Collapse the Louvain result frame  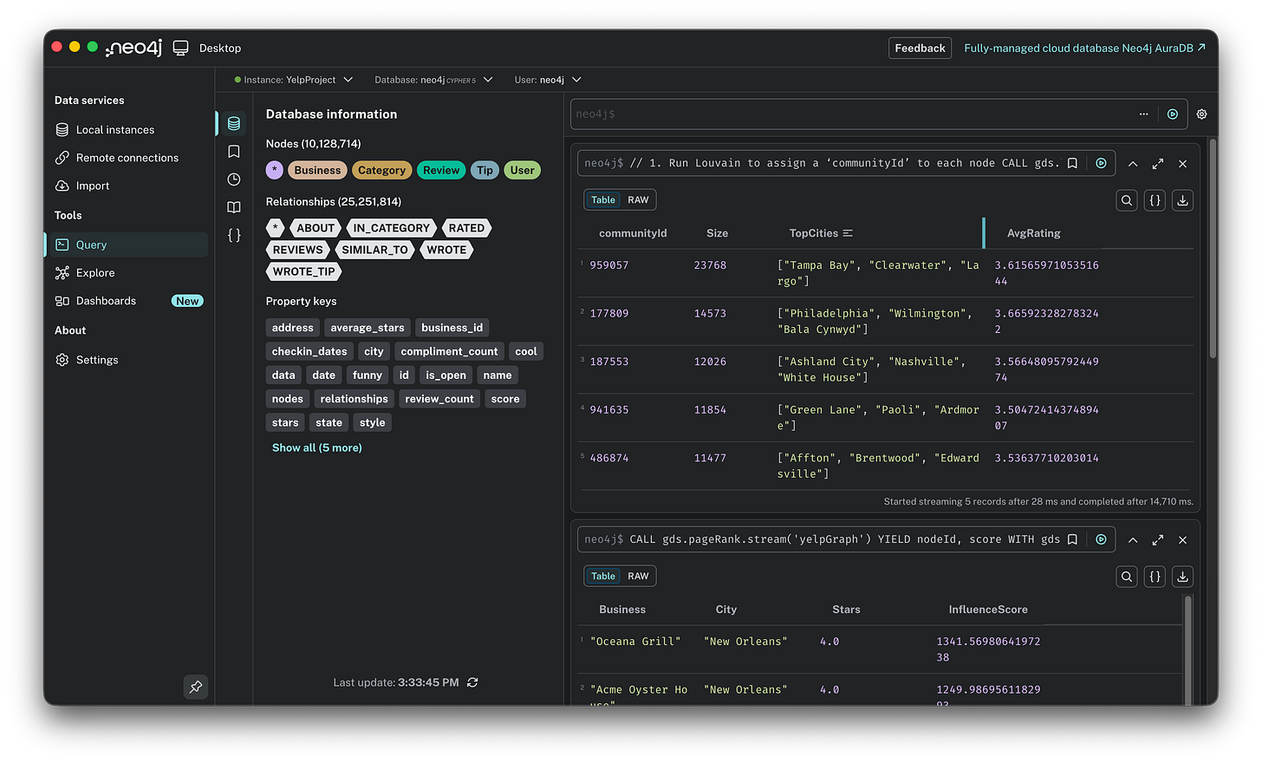[1133, 163]
